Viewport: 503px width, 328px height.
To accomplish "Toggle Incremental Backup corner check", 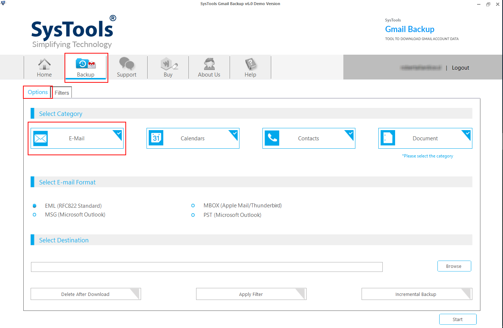I will tap(467, 293).
